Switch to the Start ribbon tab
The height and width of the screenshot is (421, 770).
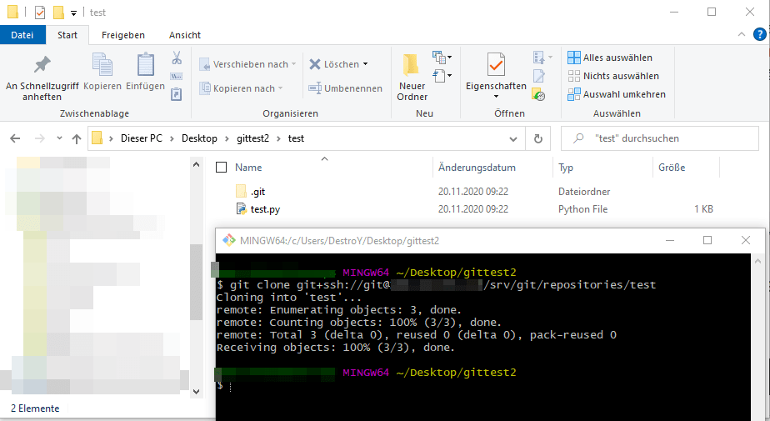point(67,35)
